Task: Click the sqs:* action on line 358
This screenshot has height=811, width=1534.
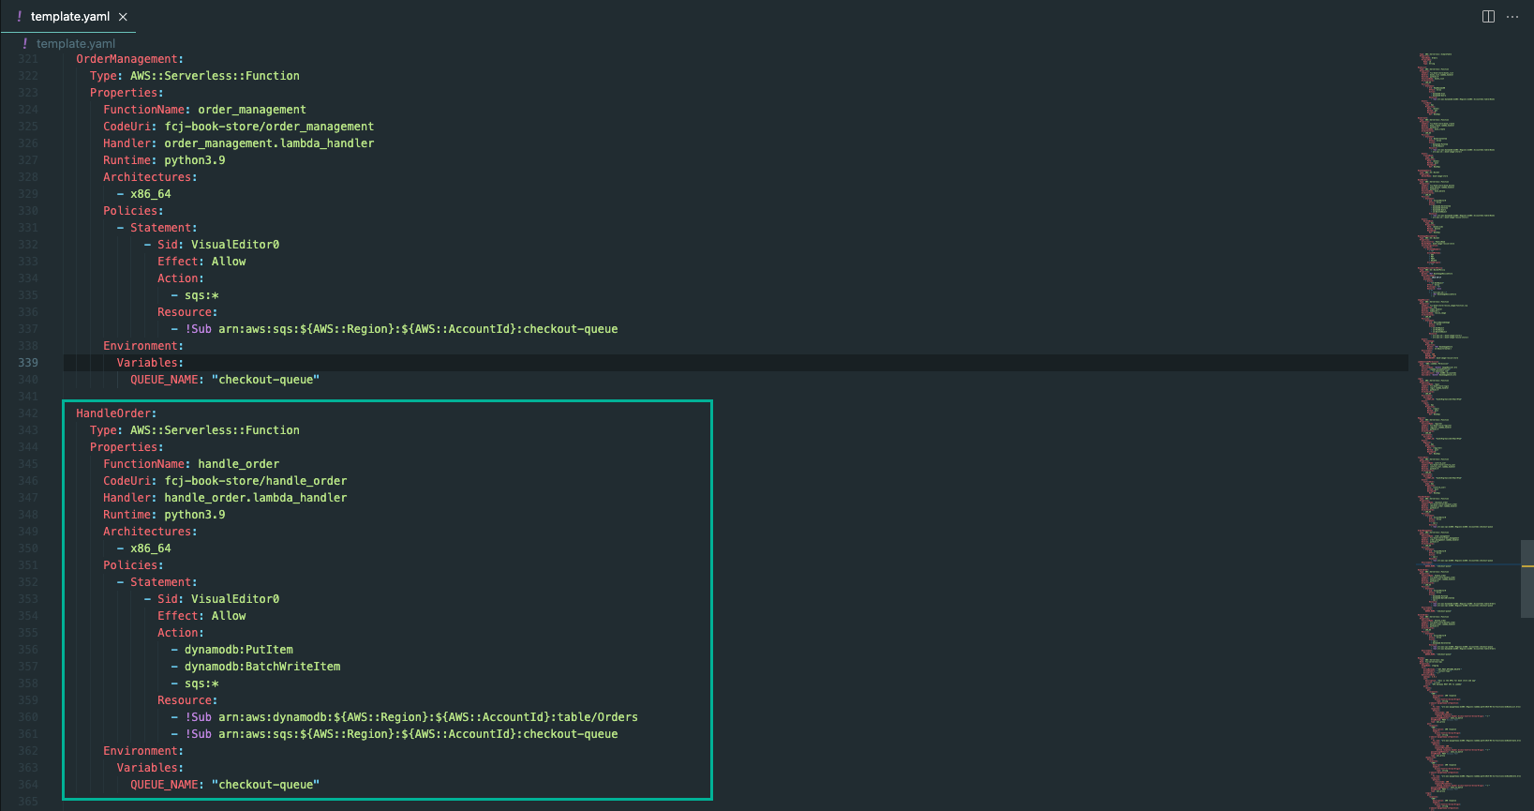Action: (201, 683)
